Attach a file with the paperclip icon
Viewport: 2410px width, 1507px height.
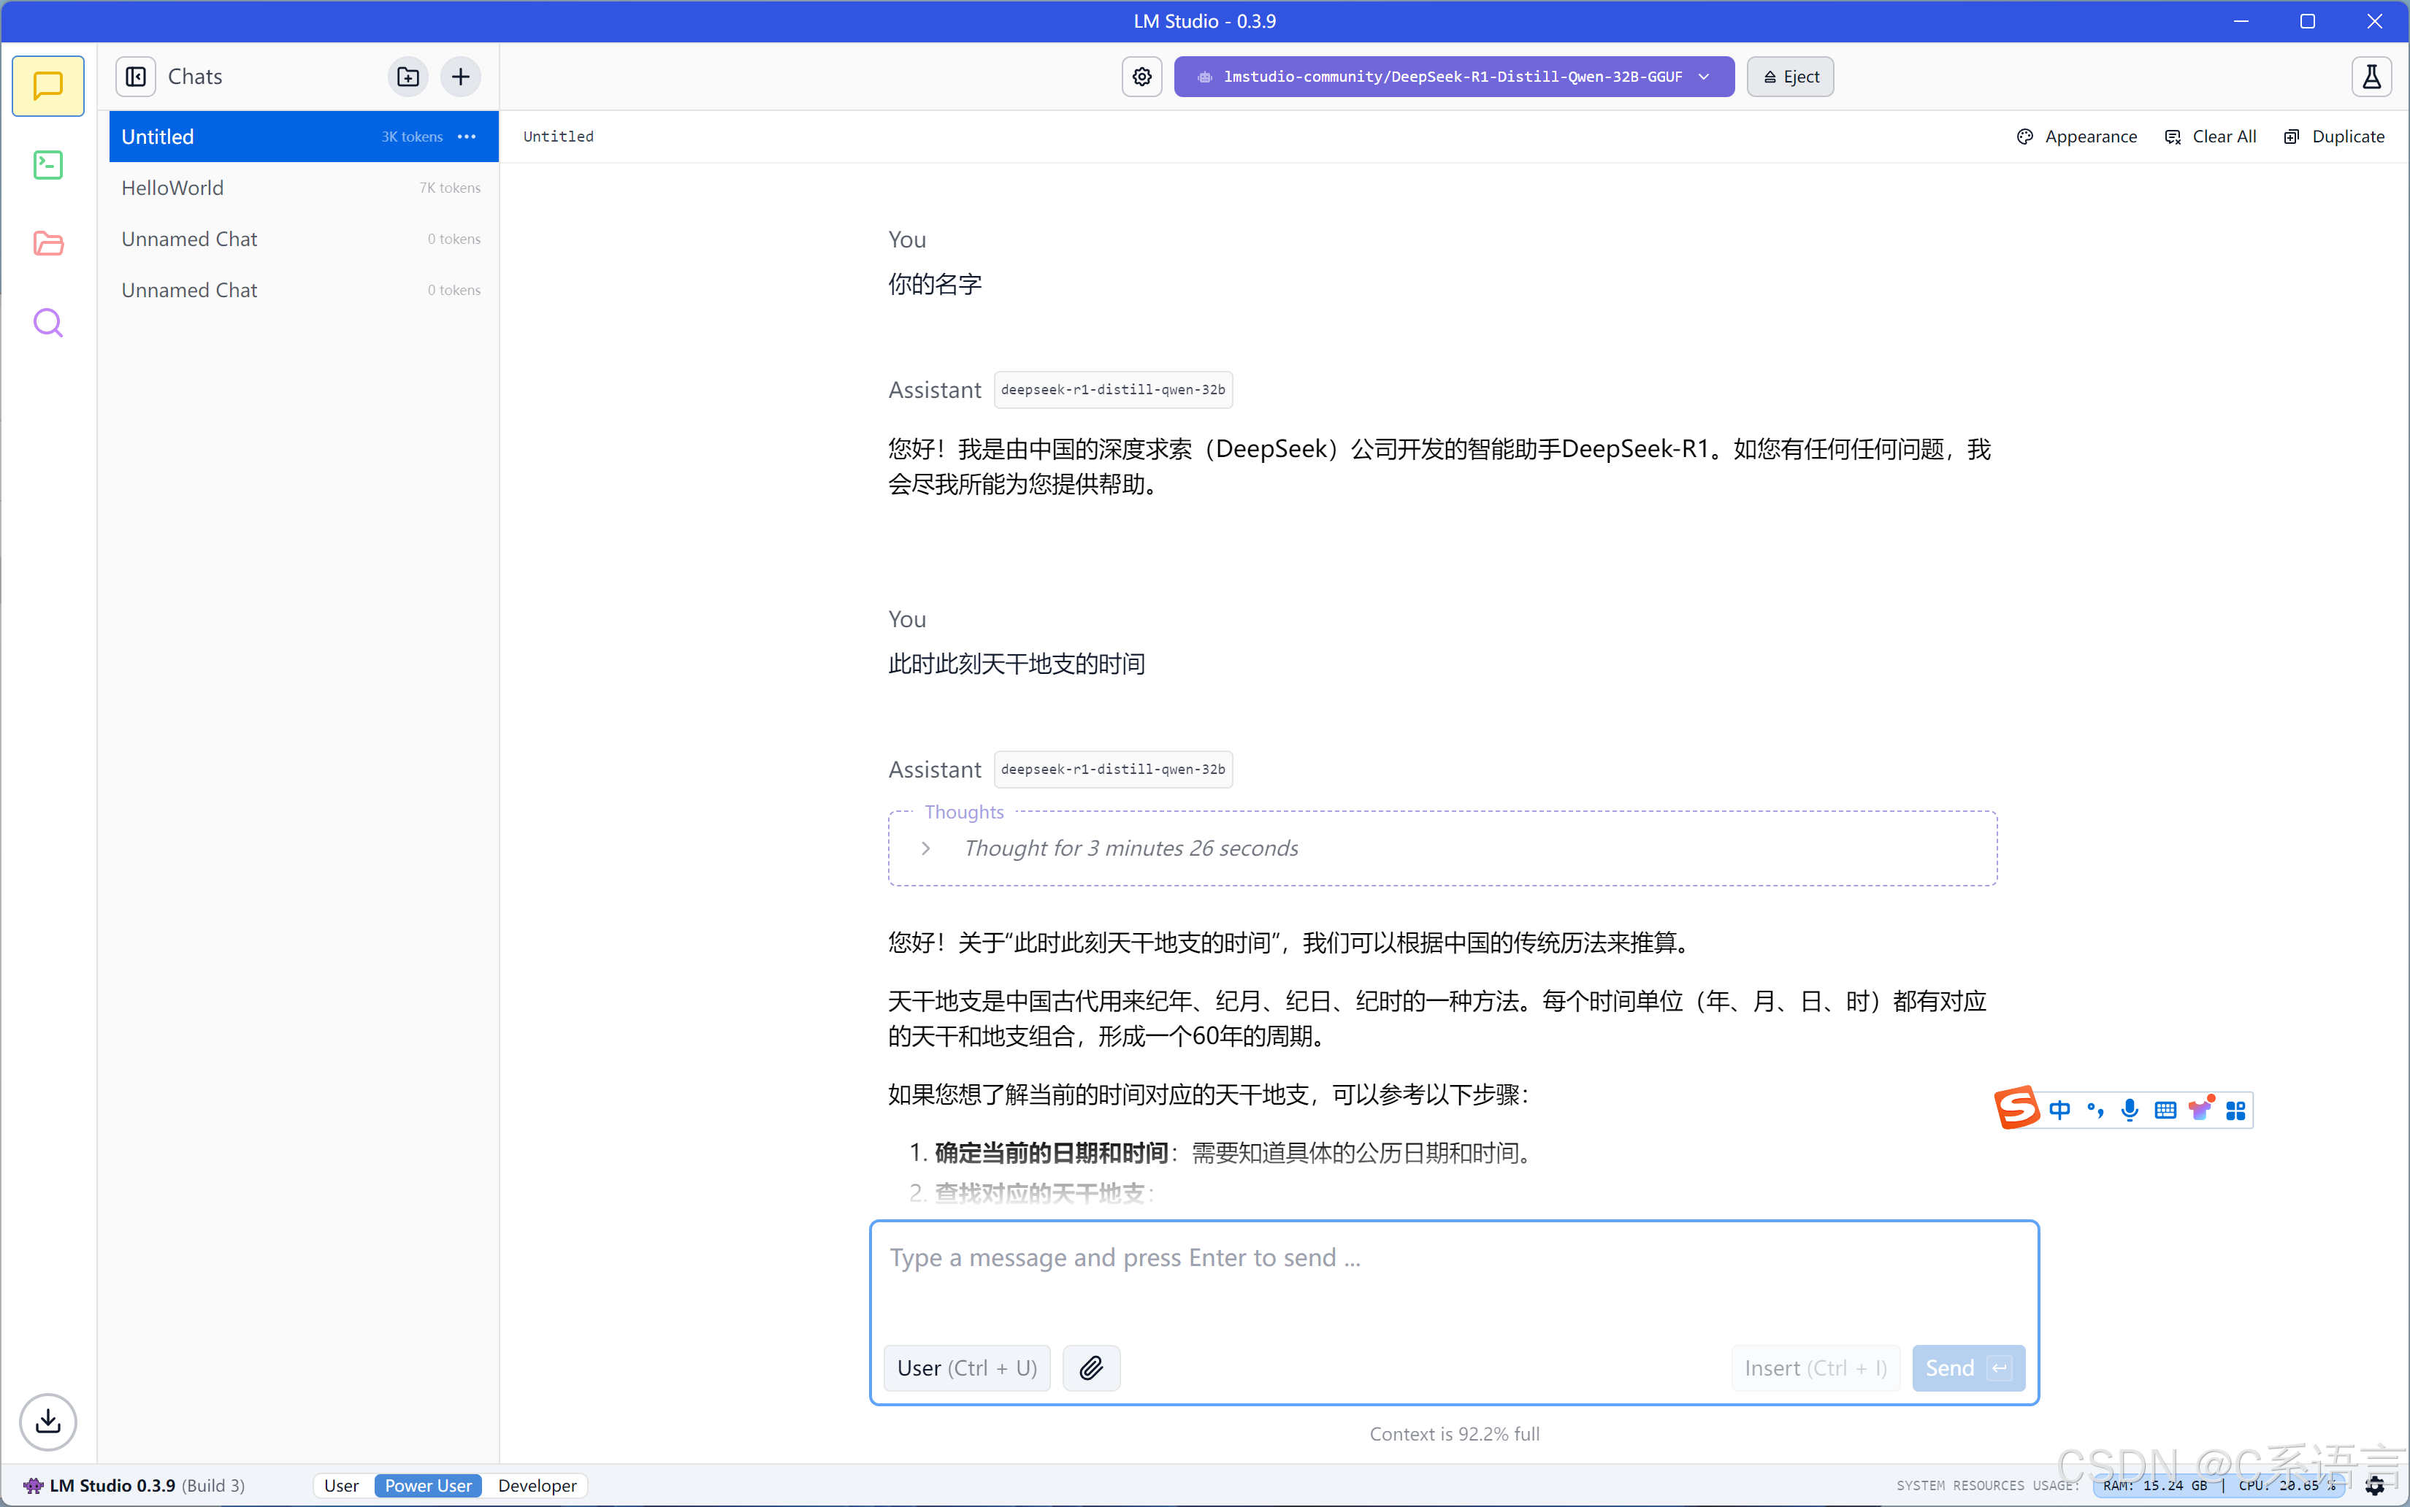click(x=1091, y=1368)
